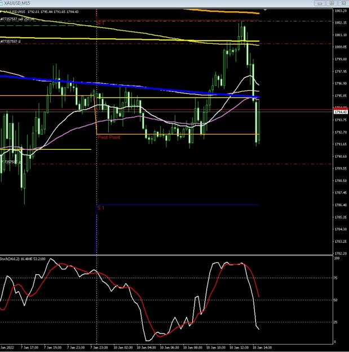Click the XAUUSD,M15 window title text
Viewport: 349px width, 352px height.
(17, 3)
